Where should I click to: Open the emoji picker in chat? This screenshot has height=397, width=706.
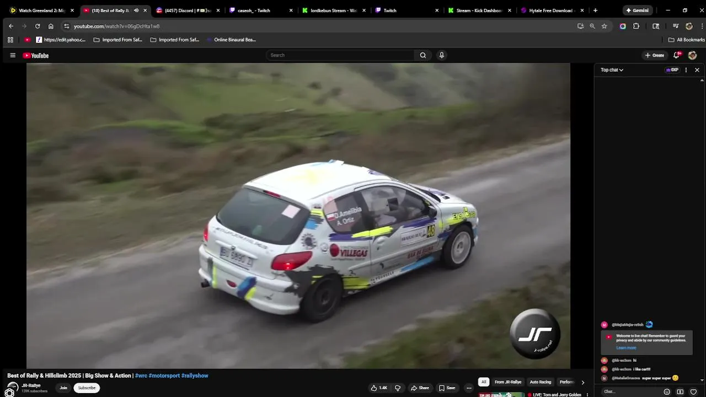coord(667,391)
